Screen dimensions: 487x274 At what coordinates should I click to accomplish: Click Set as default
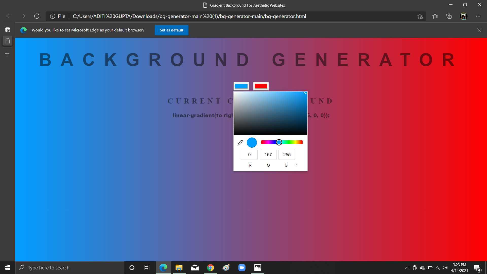(171, 30)
